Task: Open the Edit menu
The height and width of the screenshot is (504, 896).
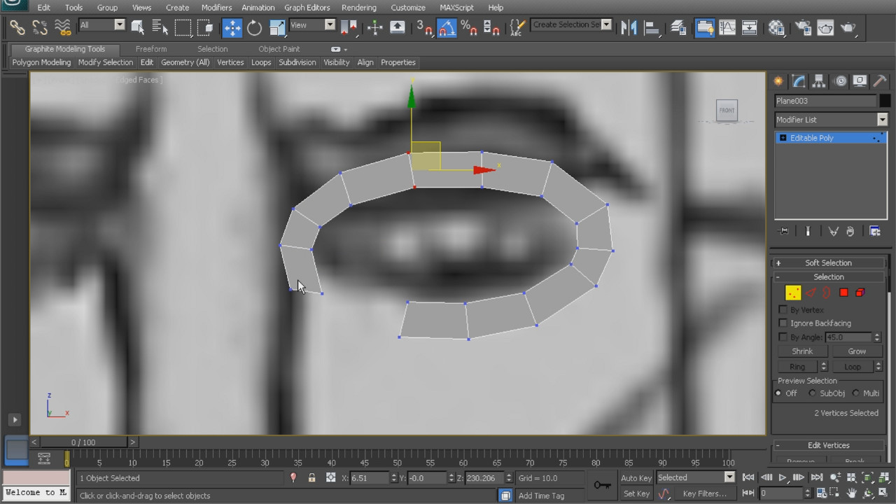Action: (x=43, y=7)
